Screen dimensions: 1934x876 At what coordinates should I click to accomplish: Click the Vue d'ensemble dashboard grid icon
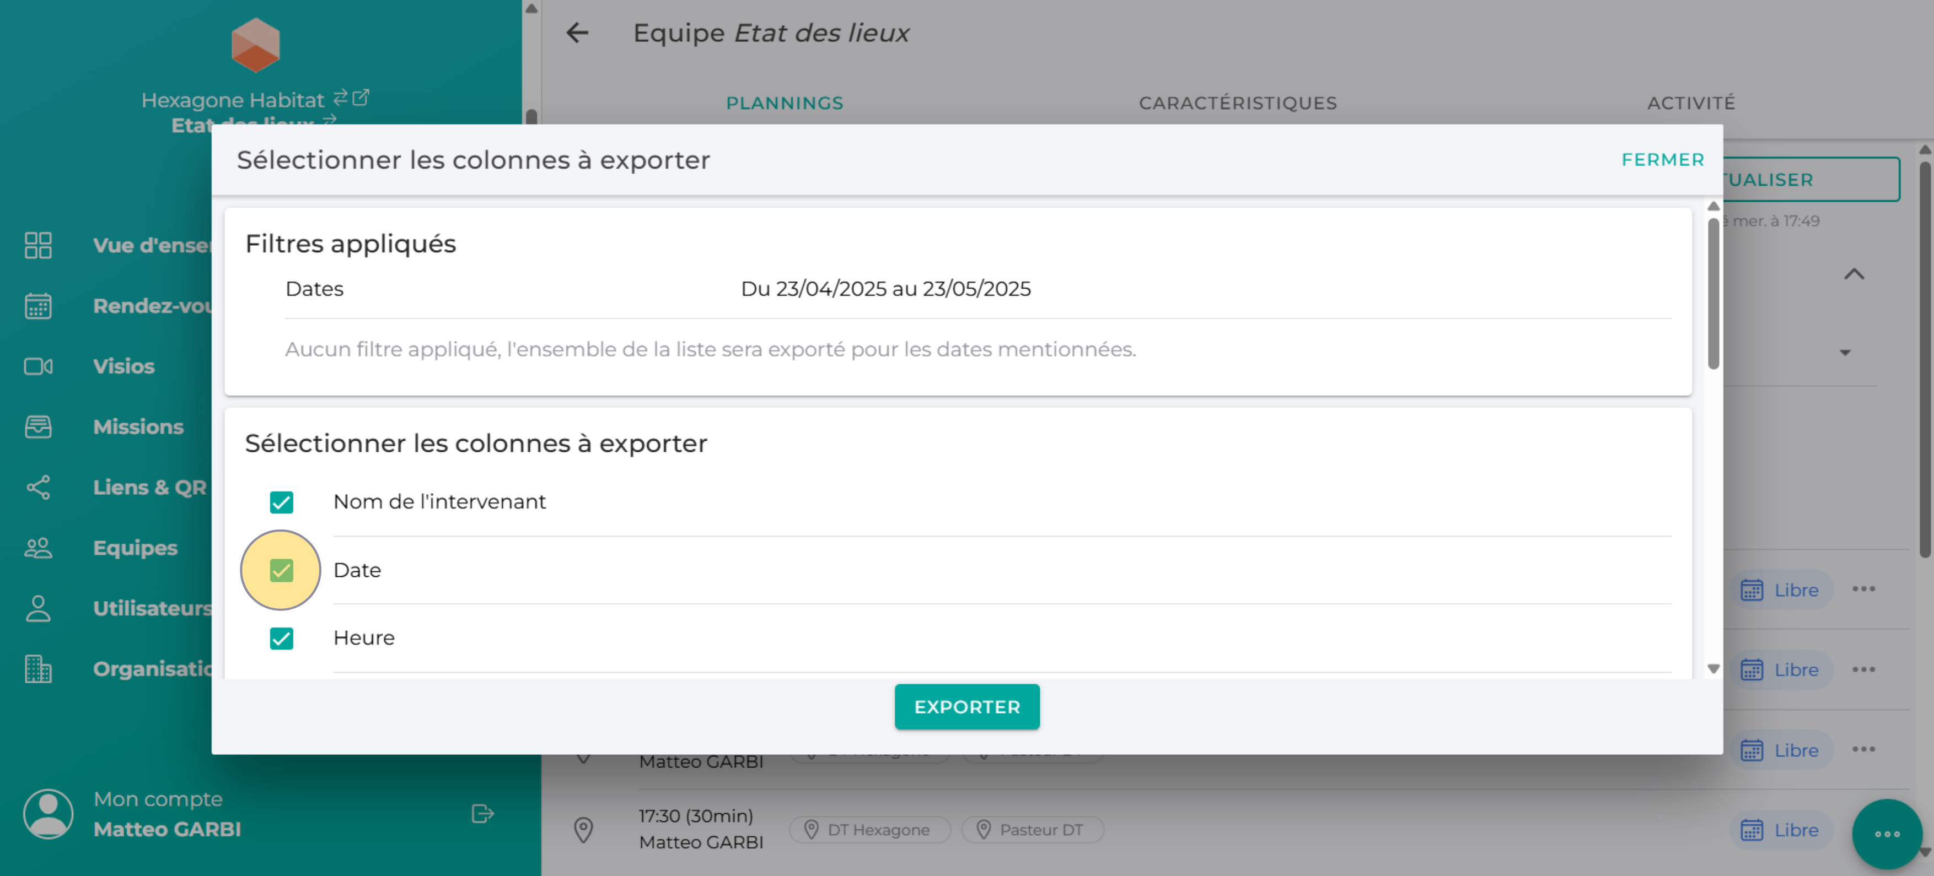tap(37, 245)
